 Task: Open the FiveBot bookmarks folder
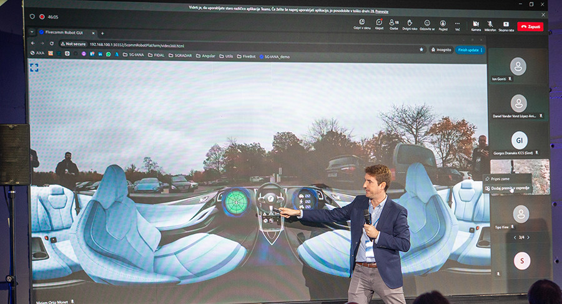[x=246, y=57]
